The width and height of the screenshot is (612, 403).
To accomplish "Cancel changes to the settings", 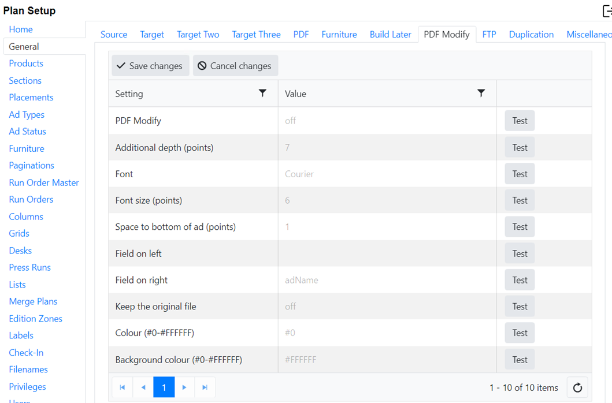I will pyautogui.click(x=235, y=66).
